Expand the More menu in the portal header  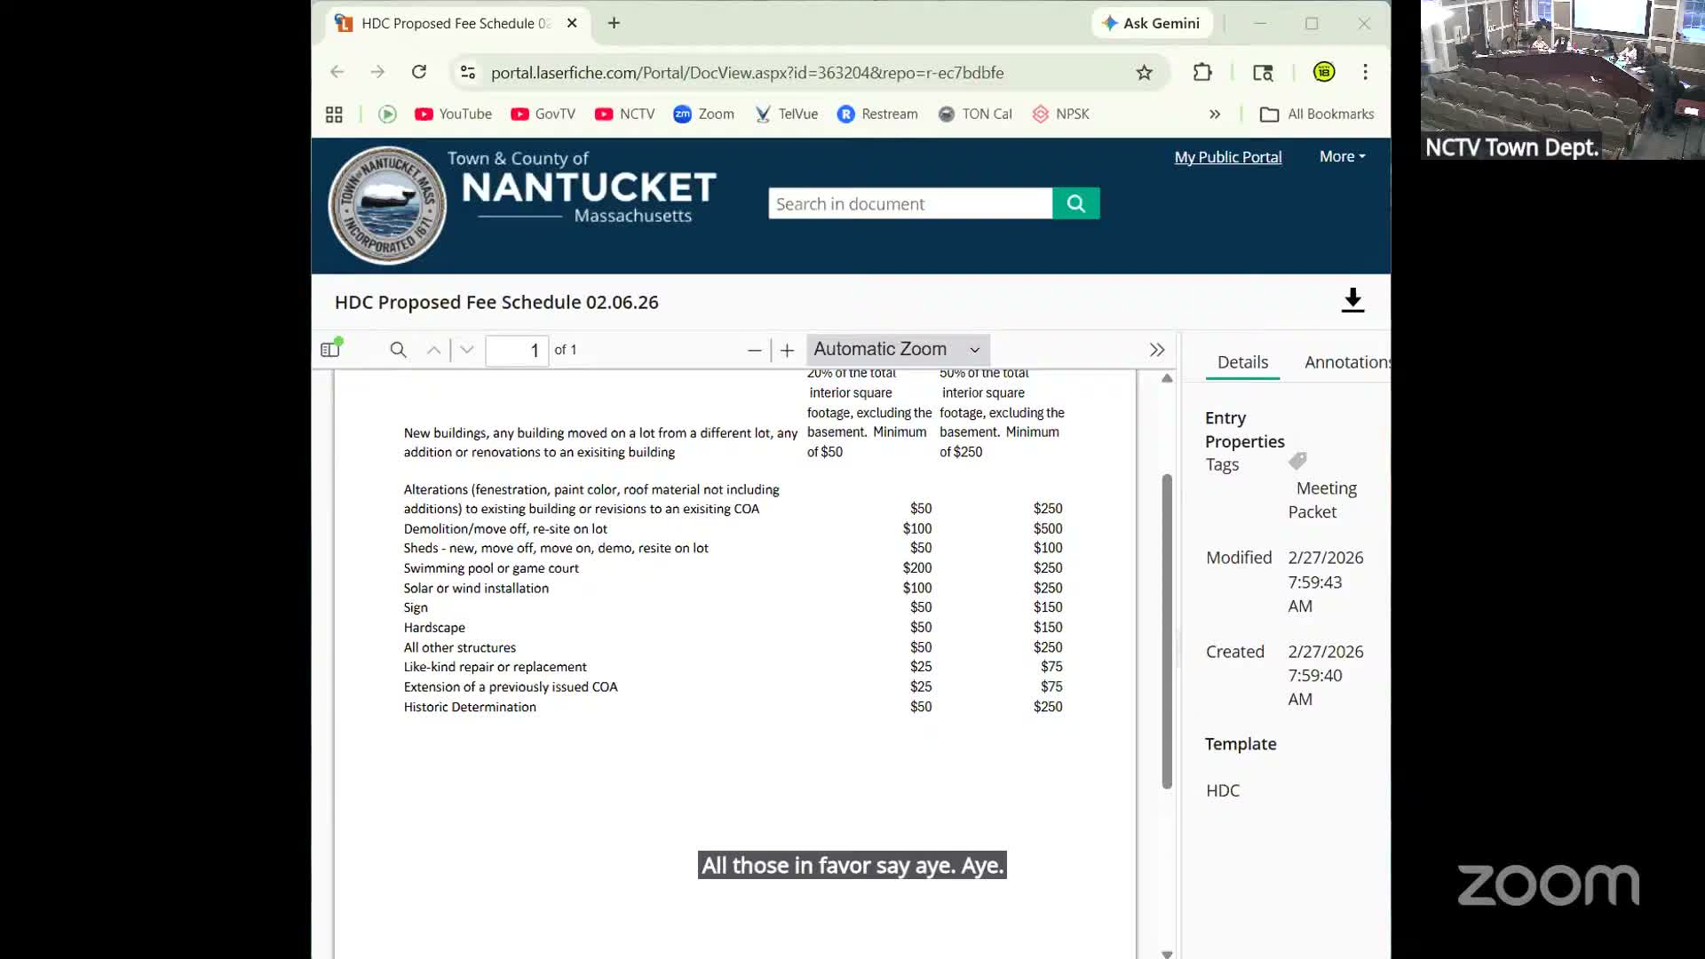[x=1341, y=156]
